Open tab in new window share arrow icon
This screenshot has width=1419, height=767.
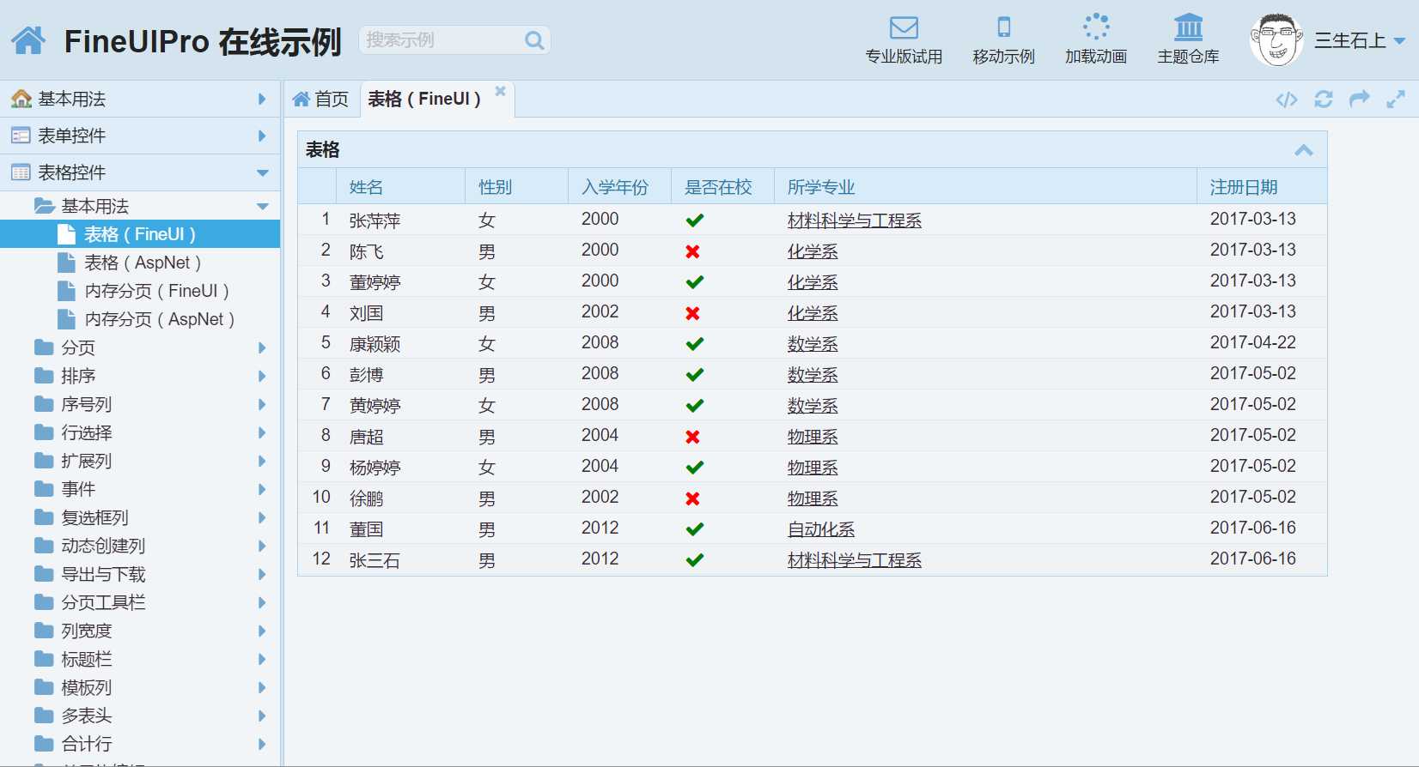[x=1360, y=100]
